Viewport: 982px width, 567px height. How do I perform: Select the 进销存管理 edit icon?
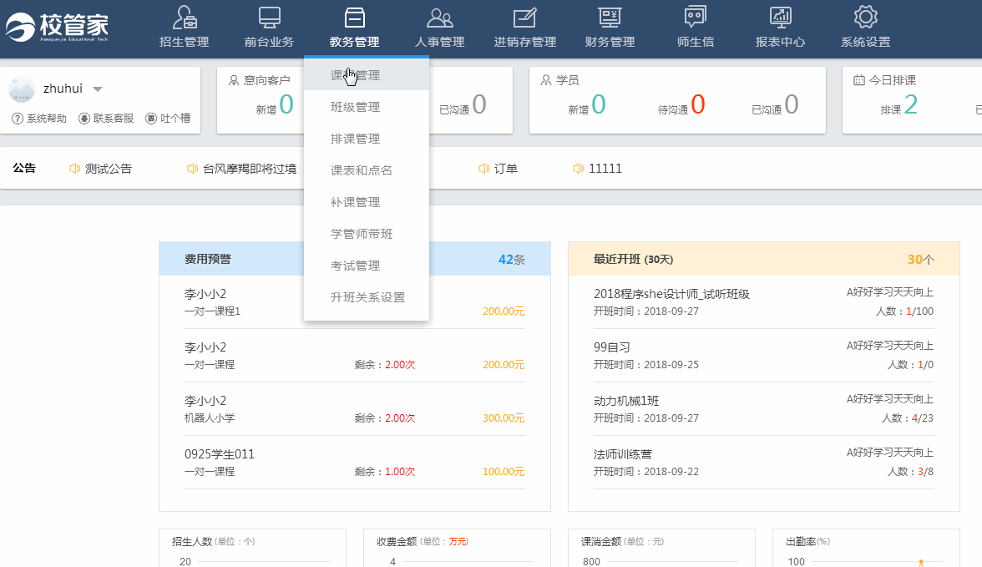524,18
